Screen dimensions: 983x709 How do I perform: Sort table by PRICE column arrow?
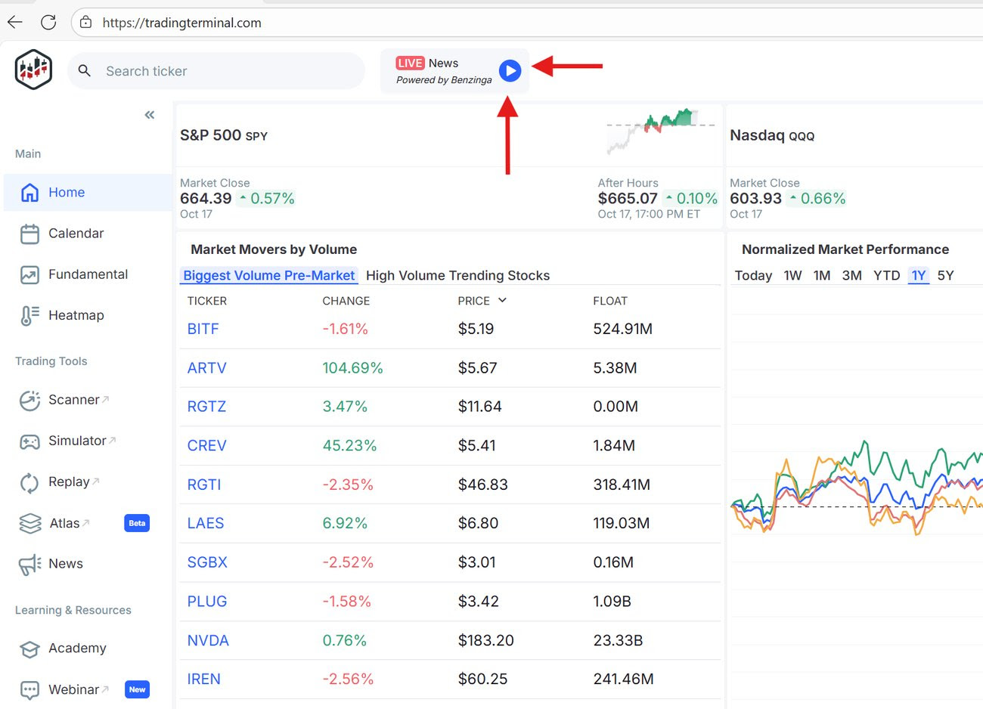[x=502, y=301]
